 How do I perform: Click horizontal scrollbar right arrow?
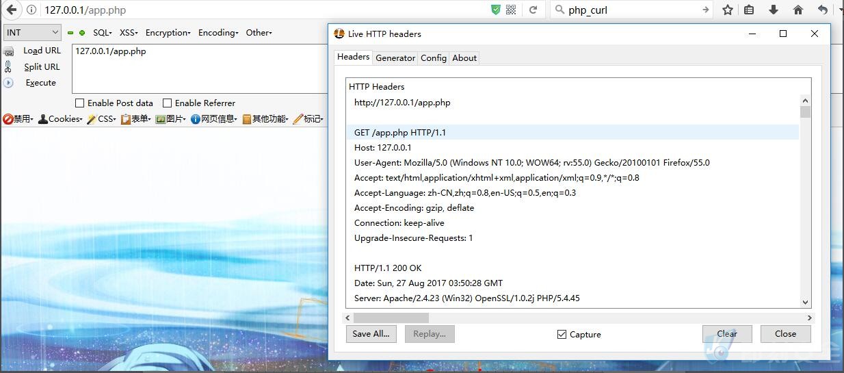click(x=810, y=318)
